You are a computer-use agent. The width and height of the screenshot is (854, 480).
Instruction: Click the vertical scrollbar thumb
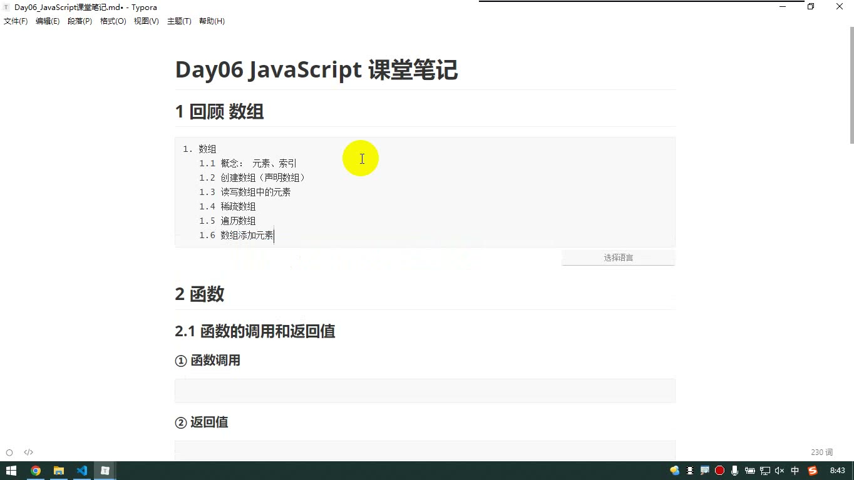pyautogui.click(x=851, y=85)
